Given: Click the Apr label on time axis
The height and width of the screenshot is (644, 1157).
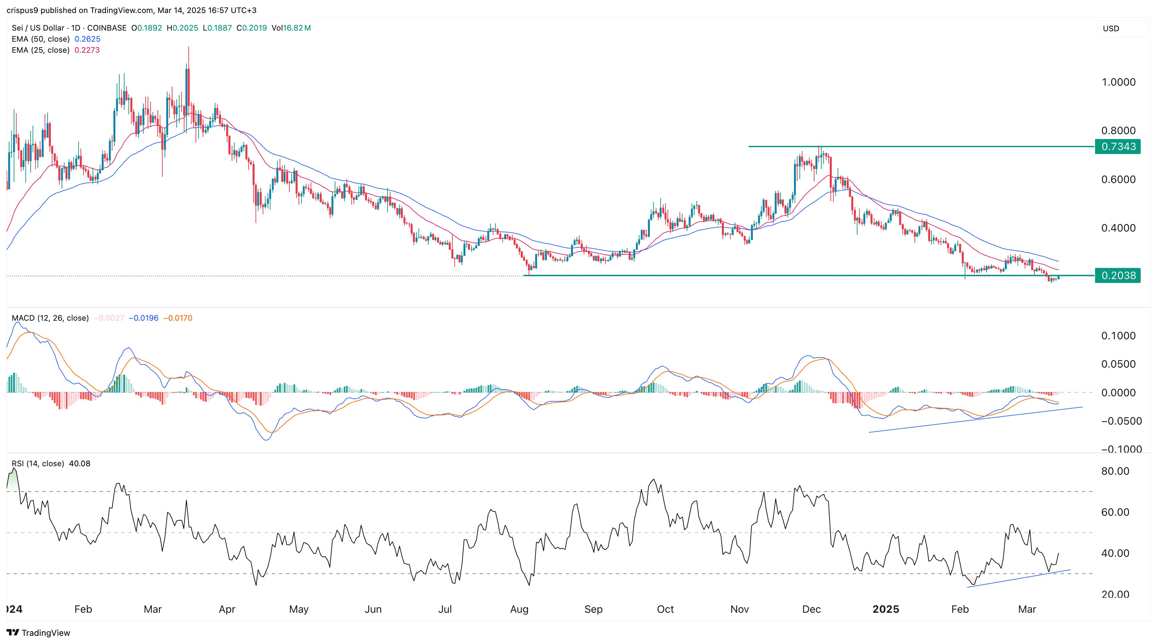Looking at the screenshot, I should pos(227,609).
